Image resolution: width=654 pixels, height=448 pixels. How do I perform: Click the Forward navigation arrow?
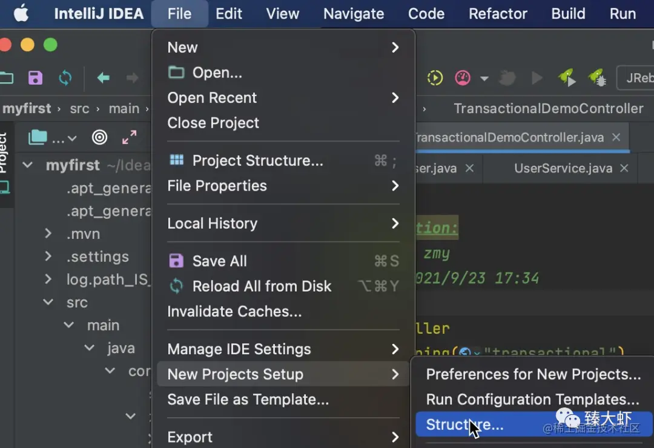(x=132, y=78)
